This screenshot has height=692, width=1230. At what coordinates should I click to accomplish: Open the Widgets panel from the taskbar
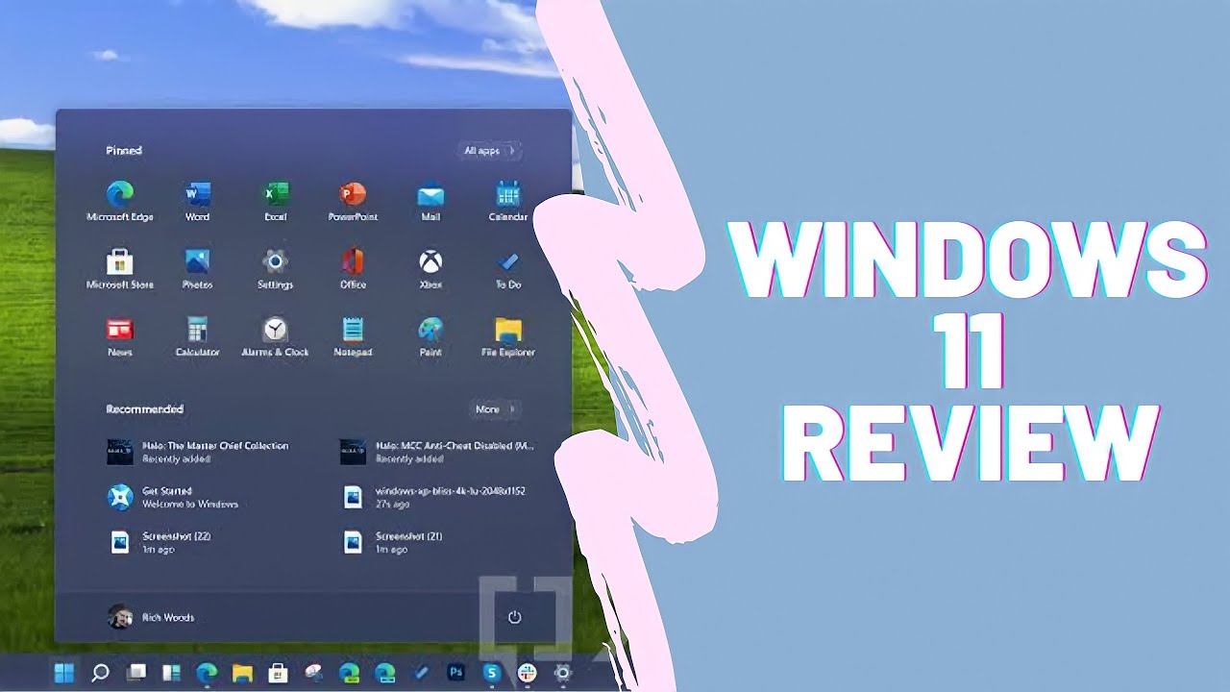(171, 673)
